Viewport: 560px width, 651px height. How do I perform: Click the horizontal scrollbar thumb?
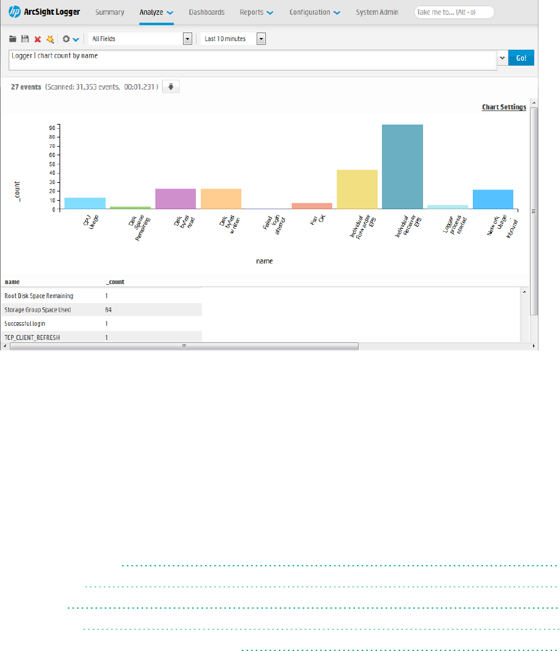(x=184, y=346)
